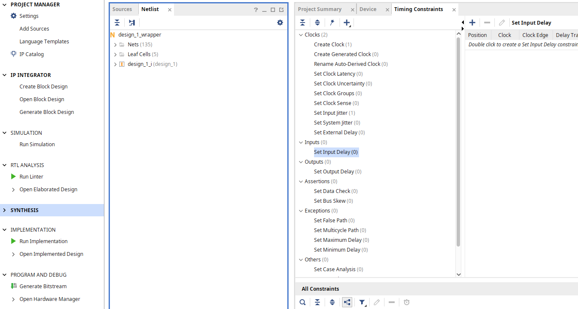The image size is (578, 309).
Task: Switch to the Sources tab
Action: [x=122, y=9]
